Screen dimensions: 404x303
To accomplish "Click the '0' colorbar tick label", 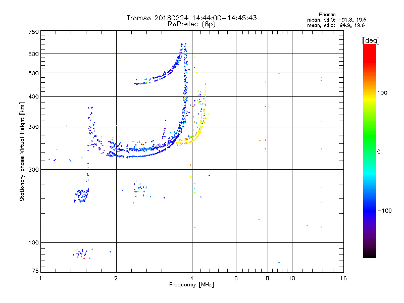I will pyautogui.click(x=379, y=152).
